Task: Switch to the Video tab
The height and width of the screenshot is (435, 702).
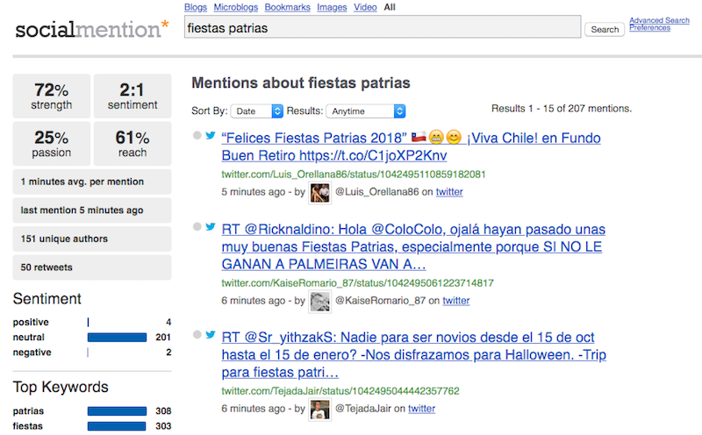Action: coord(365,7)
